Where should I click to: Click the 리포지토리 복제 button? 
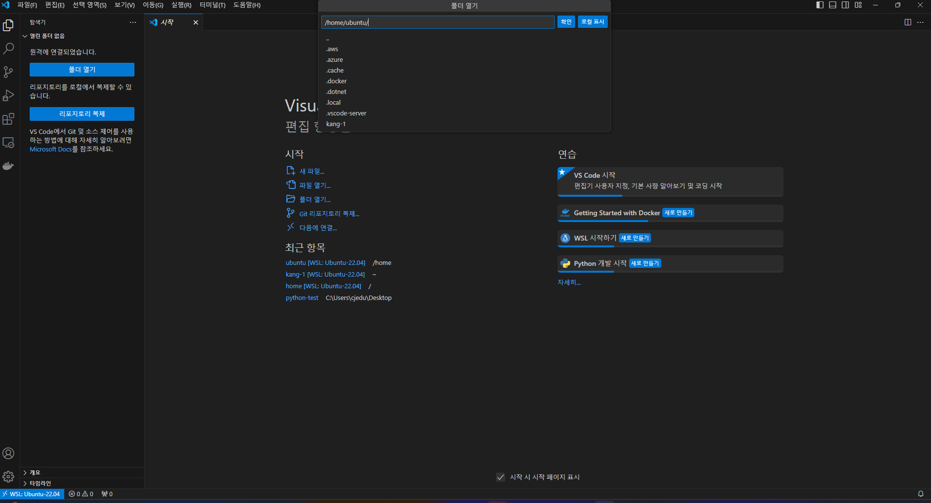click(x=82, y=114)
